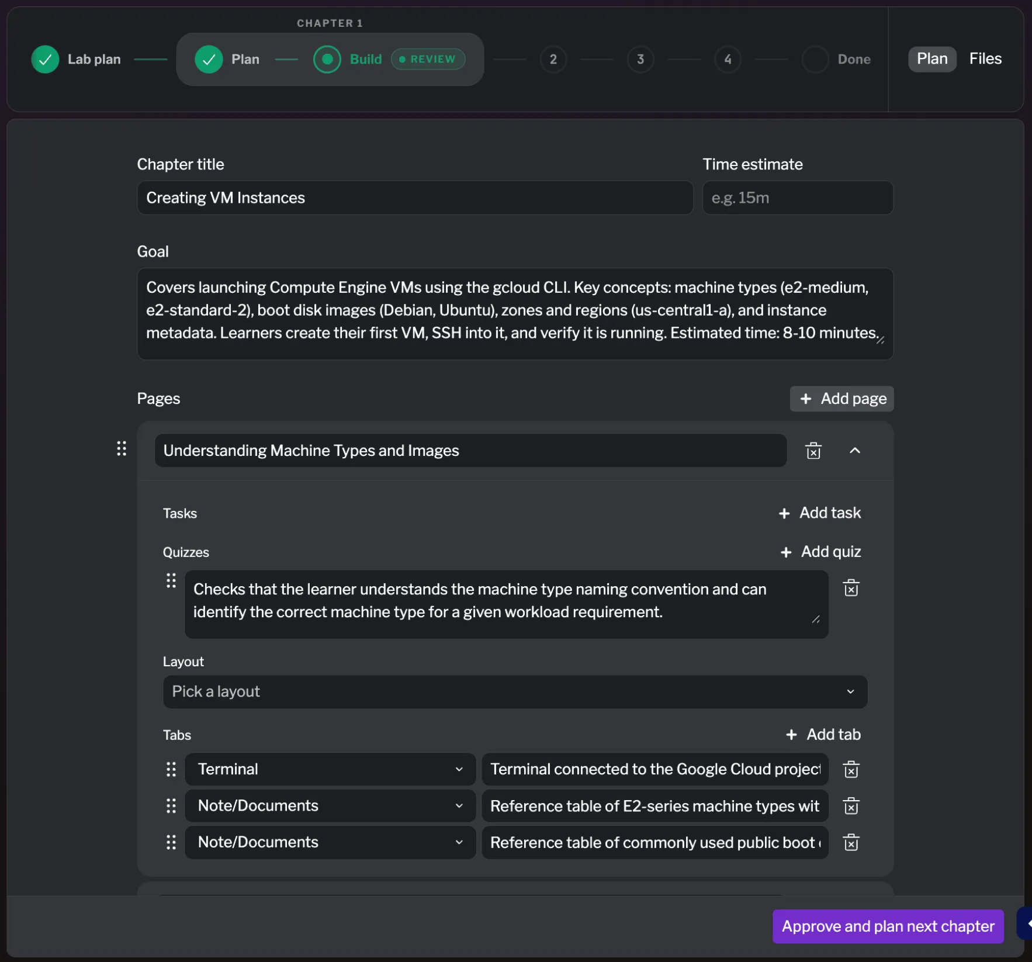Image resolution: width=1032 pixels, height=962 pixels.
Task: Delete the Terminal tab row
Action: coord(851,770)
